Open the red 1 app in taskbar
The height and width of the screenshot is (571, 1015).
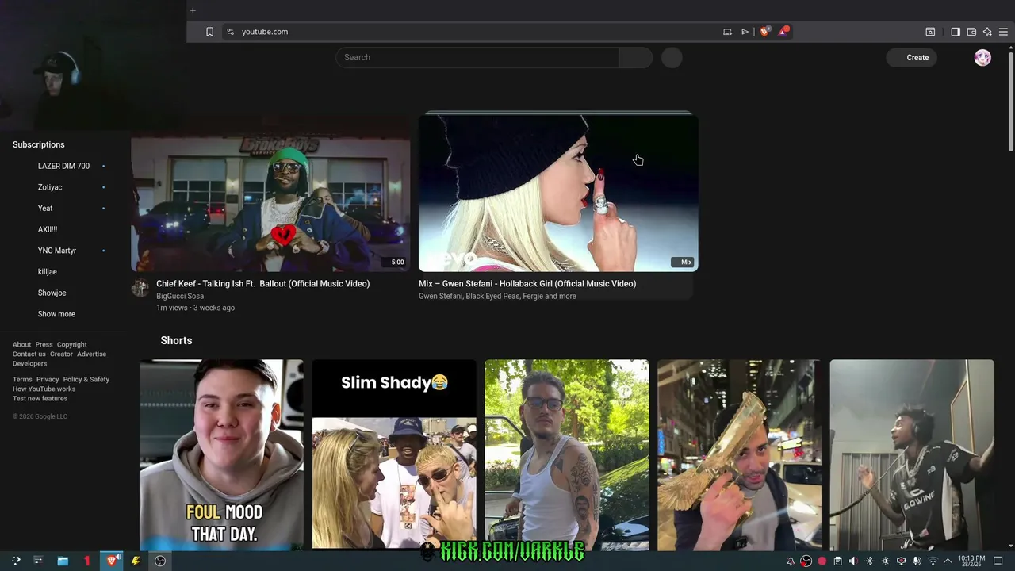pos(87,561)
